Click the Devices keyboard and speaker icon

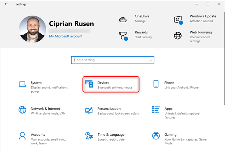[89, 84]
